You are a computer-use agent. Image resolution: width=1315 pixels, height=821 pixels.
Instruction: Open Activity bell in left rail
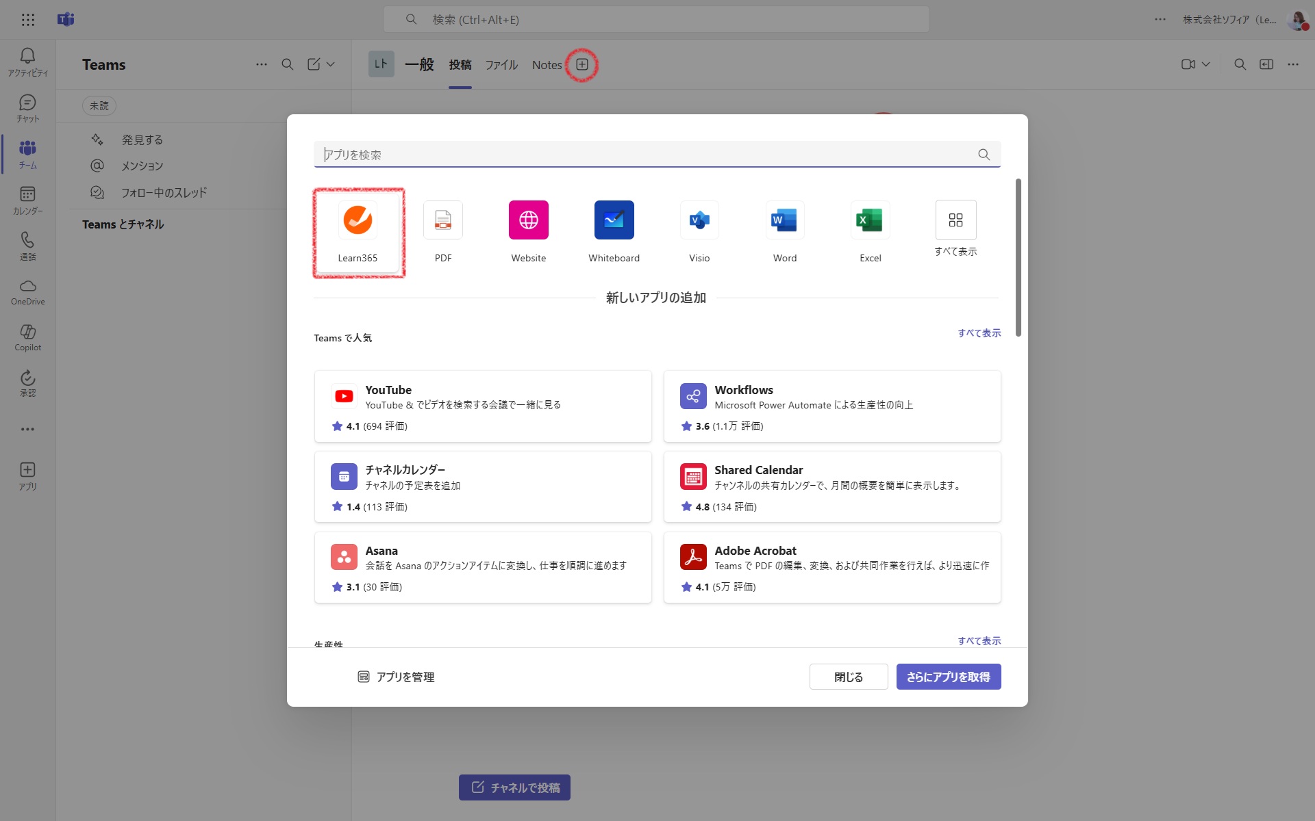click(27, 62)
